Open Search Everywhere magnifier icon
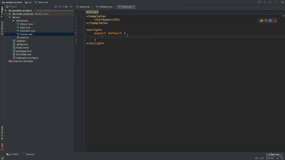This screenshot has width=285, height=160. (282, 2)
